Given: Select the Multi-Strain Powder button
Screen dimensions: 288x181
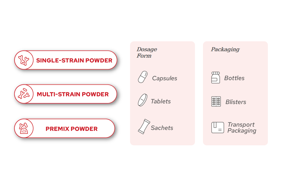Looking at the screenshot, I should 73,94.
